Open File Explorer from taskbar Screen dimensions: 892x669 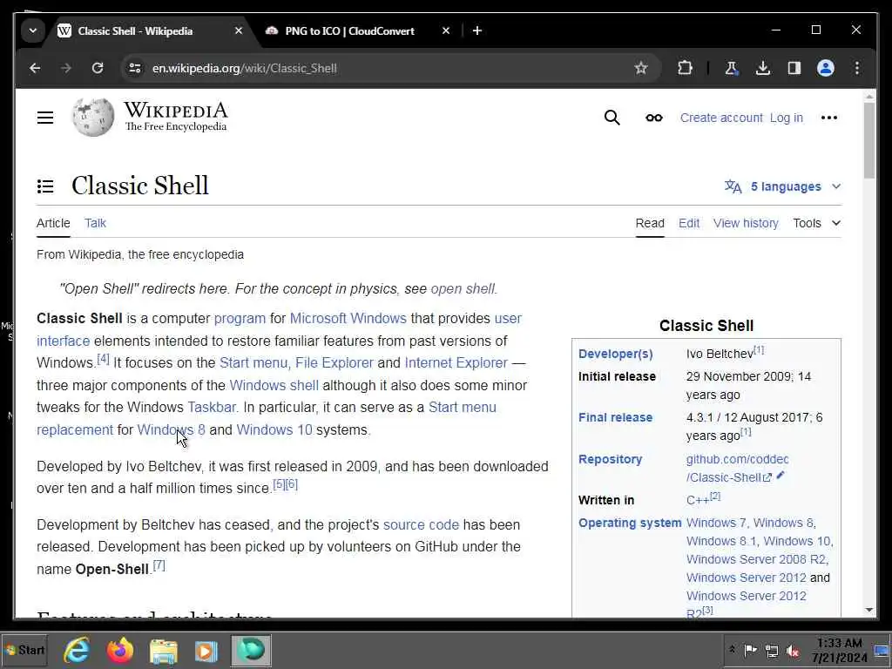pos(163,652)
